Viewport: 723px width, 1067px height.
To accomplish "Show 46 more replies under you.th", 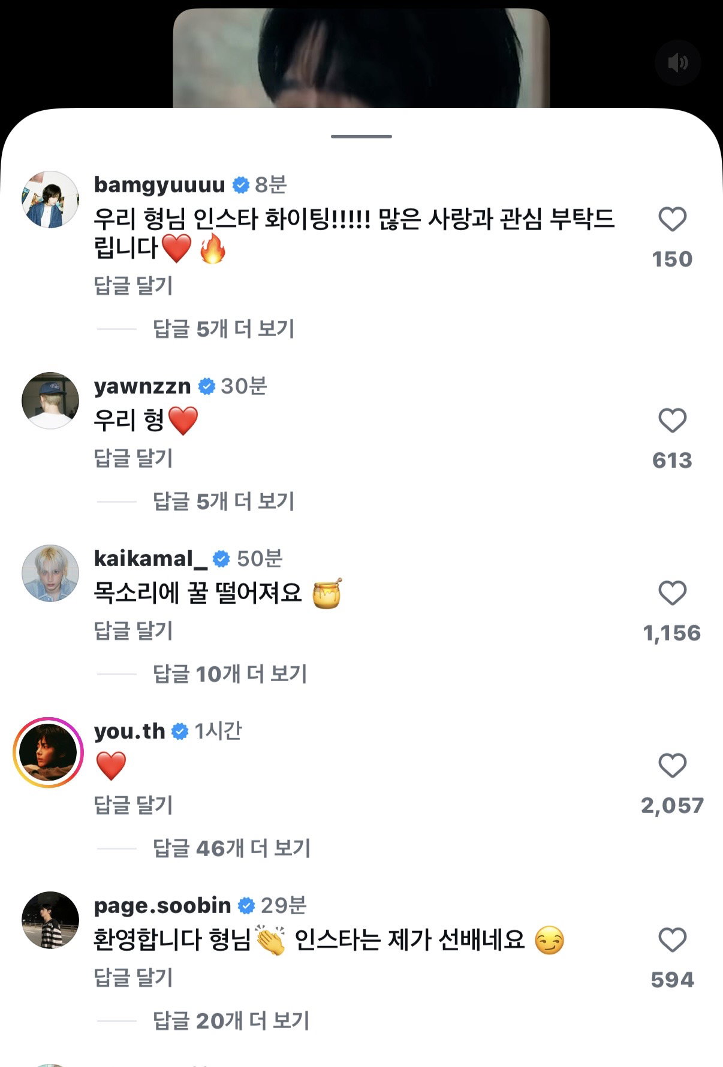I will [231, 848].
